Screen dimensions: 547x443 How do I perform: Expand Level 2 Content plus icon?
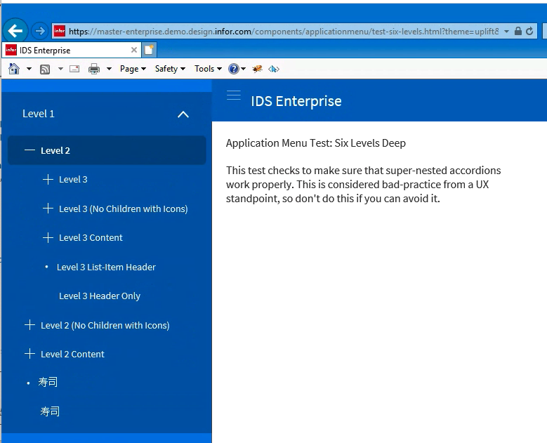pos(30,354)
